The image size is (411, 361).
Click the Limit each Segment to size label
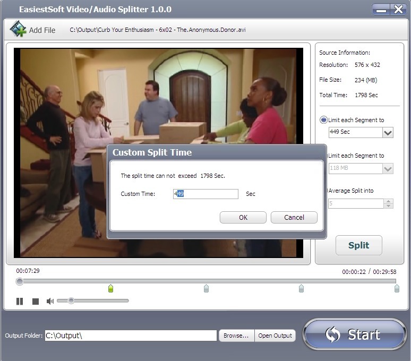[356, 156]
